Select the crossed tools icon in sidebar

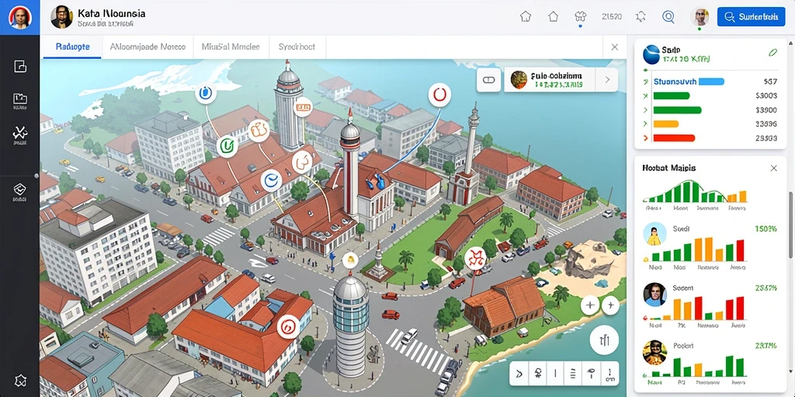[x=19, y=133]
